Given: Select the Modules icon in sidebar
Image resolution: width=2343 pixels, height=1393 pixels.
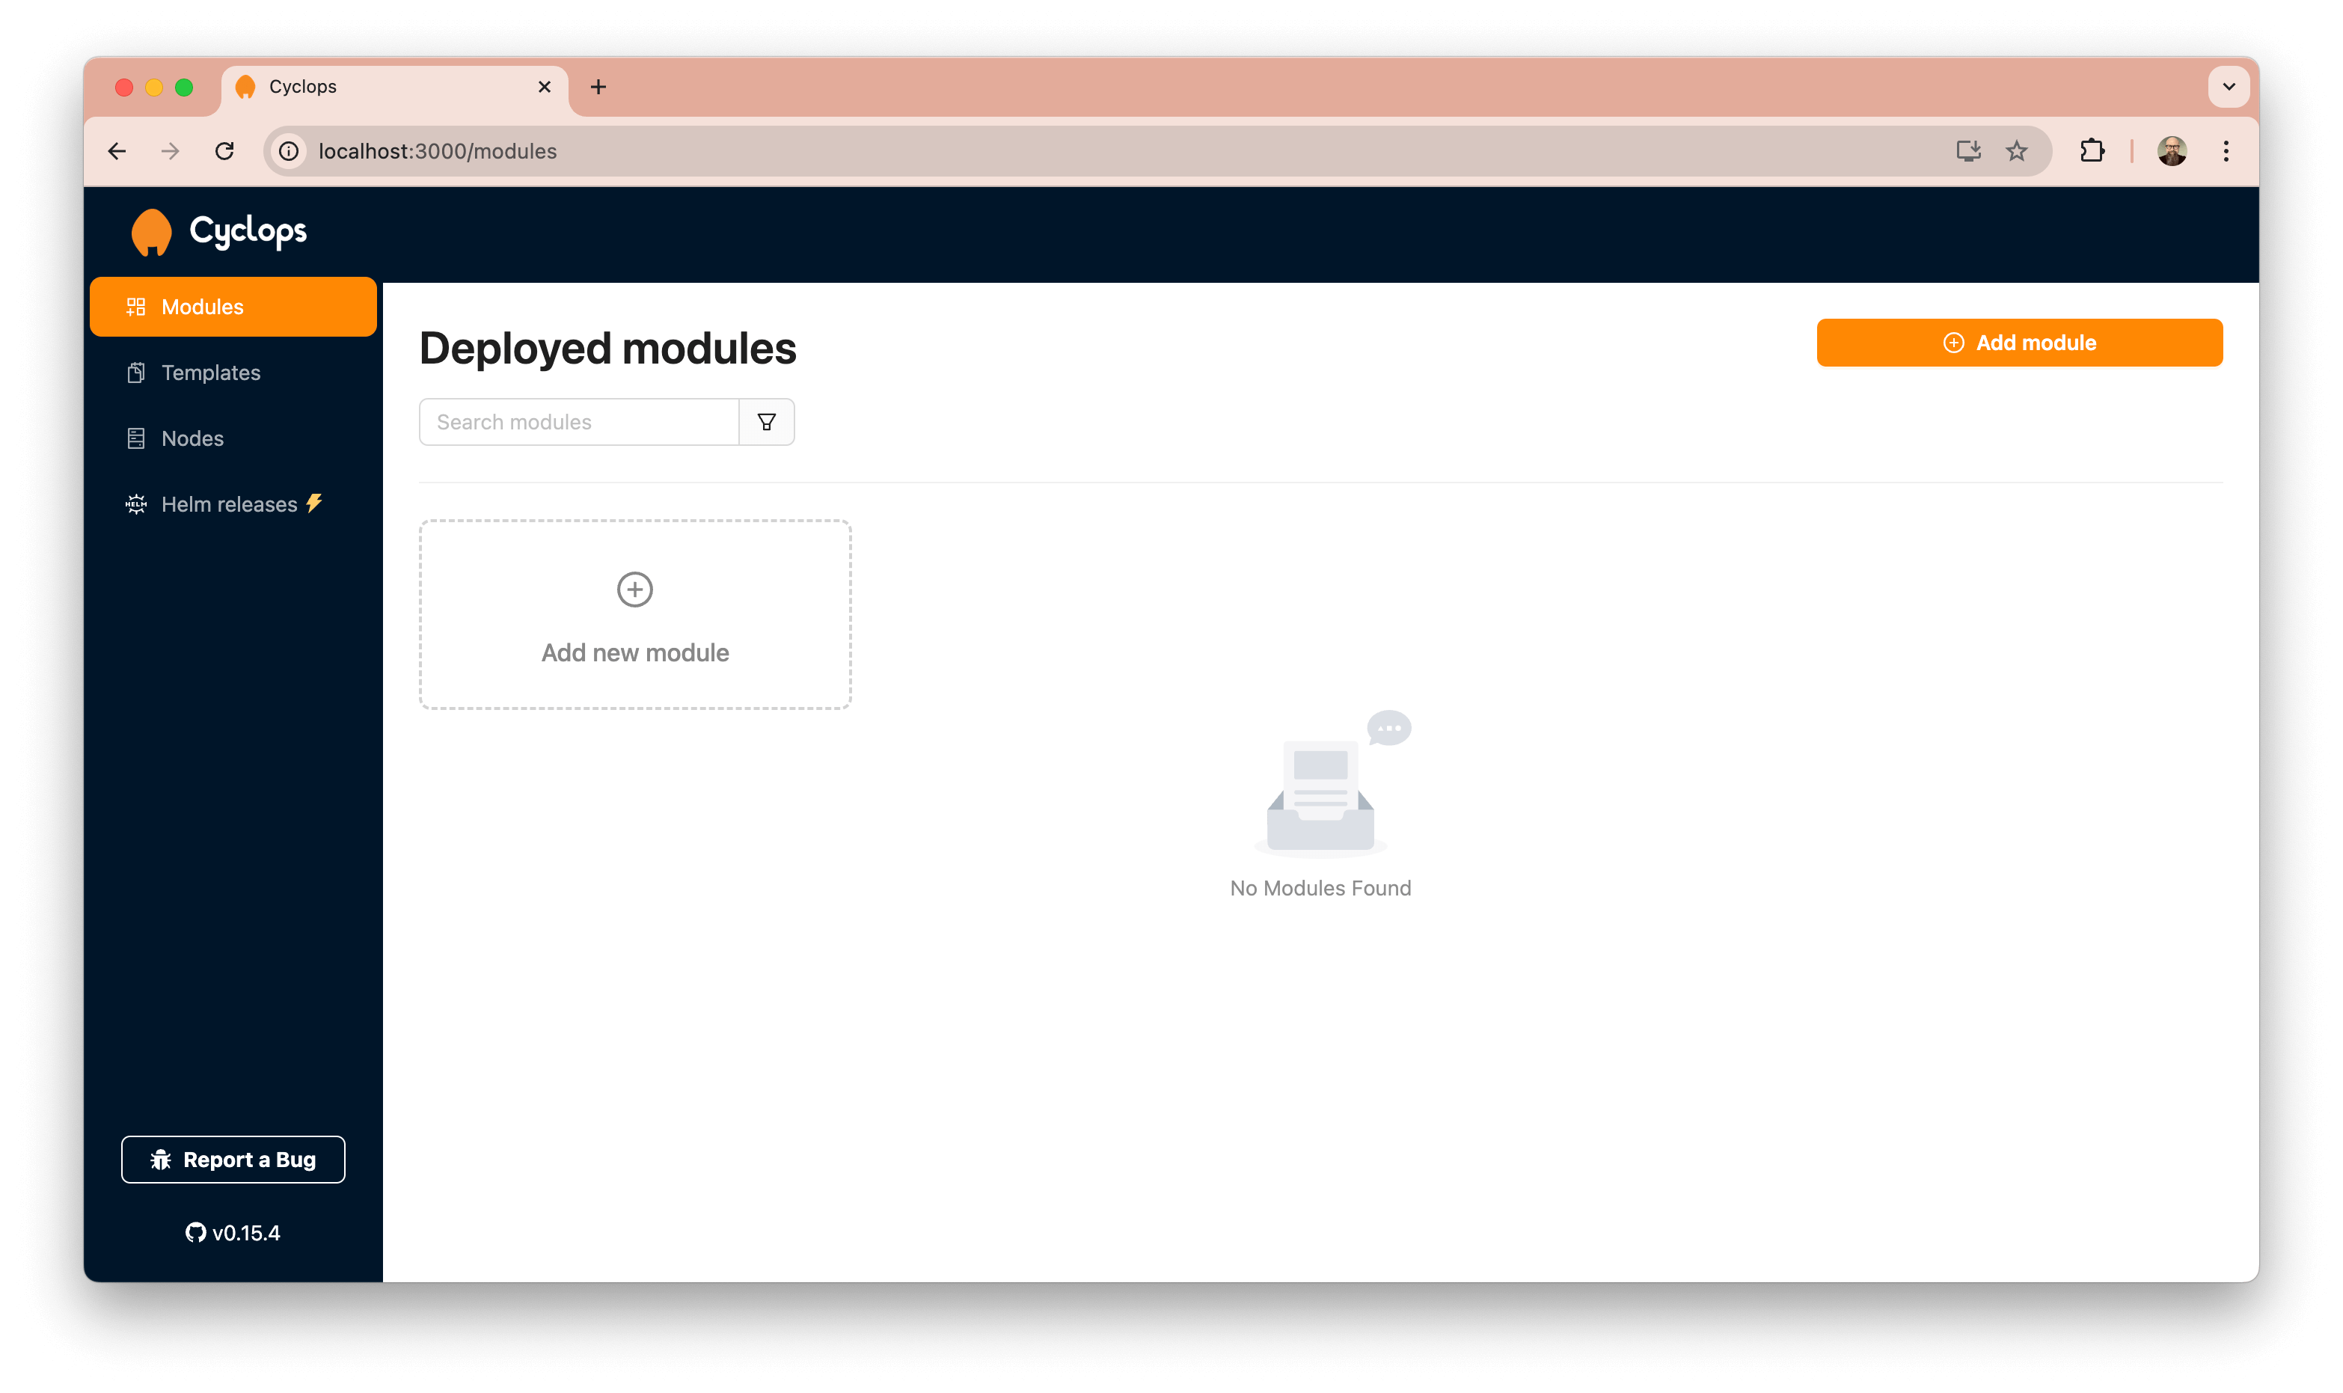Looking at the screenshot, I should (x=136, y=306).
